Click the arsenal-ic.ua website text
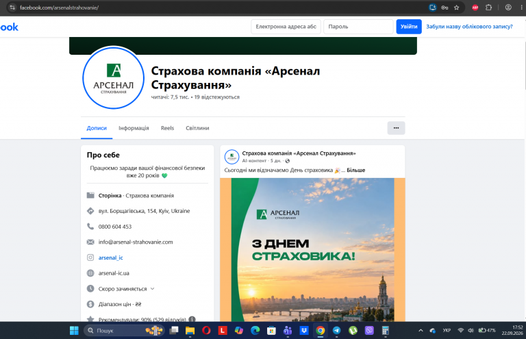This screenshot has width=526, height=339. [114, 273]
